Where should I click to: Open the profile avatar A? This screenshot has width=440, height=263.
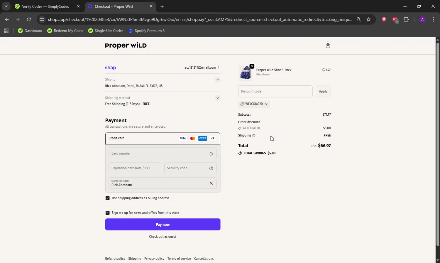coord(422,19)
